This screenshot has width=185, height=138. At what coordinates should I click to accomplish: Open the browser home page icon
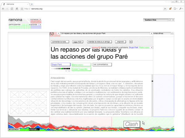pyautogui.click(x=17, y=9)
